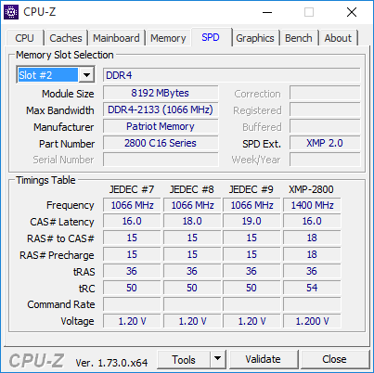Go to the Mainboard tab
The image size is (374, 373).
click(x=116, y=38)
